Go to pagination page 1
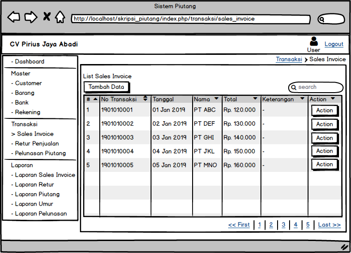This screenshot has width=351, height=253. pyautogui.click(x=260, y=224)
